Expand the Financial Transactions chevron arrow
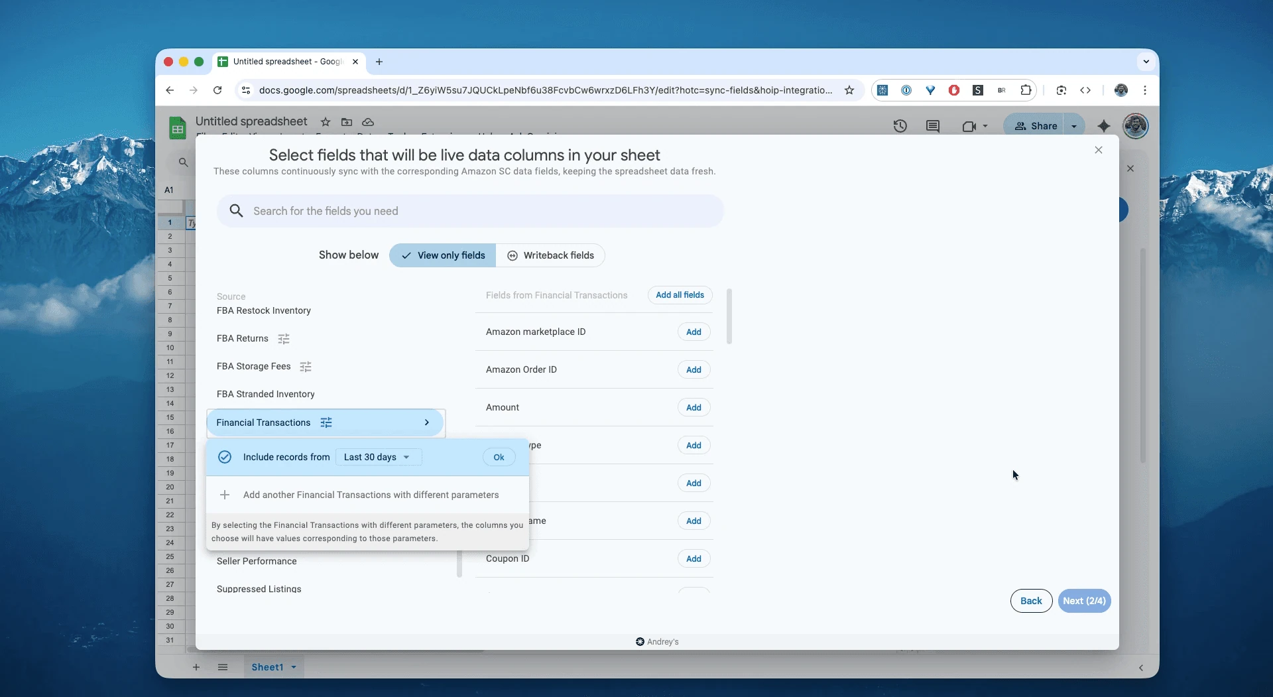1273x697 pixels. [x=427, y=422]
